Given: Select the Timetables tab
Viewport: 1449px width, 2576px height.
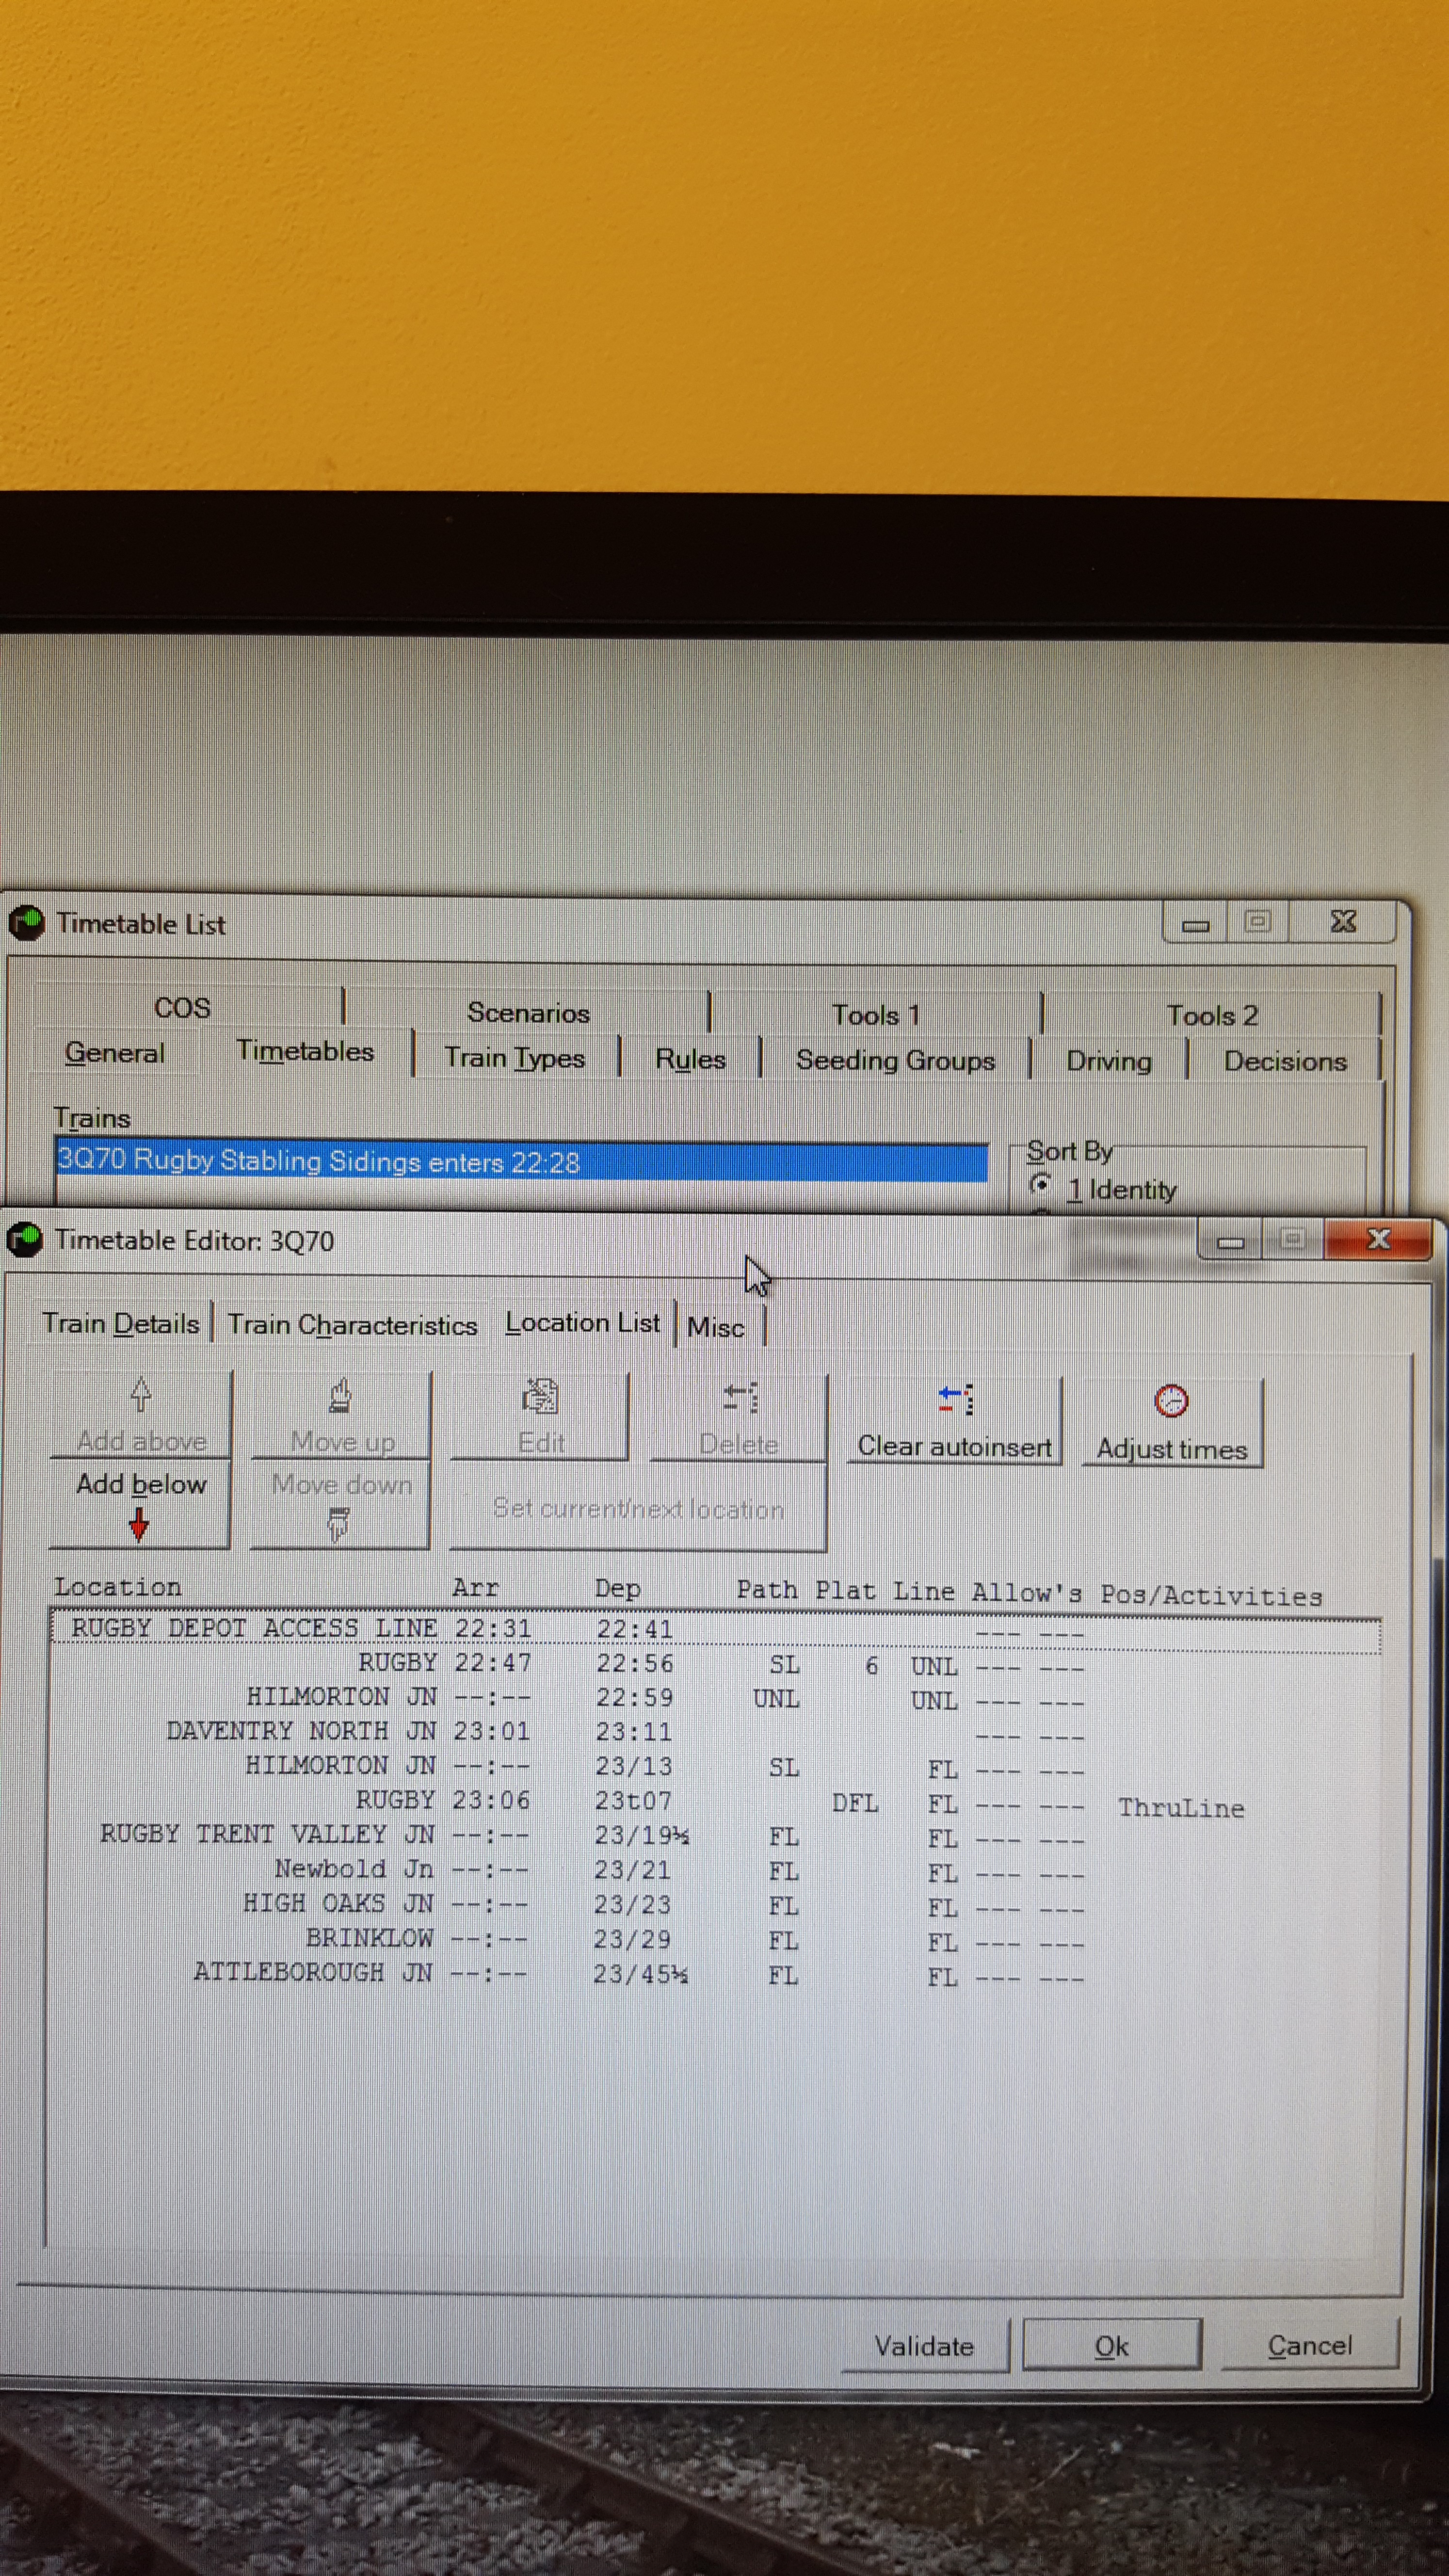Looking at the screenshot, I should coord(305,1051).
